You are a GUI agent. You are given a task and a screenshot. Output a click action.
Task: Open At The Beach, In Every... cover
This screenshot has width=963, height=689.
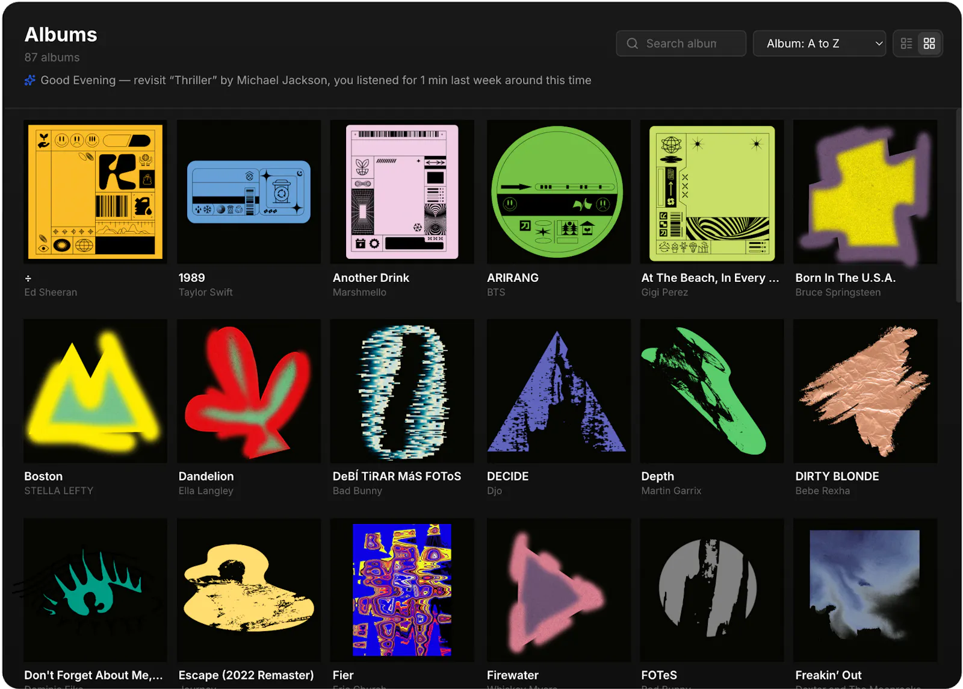coord(712,192)
